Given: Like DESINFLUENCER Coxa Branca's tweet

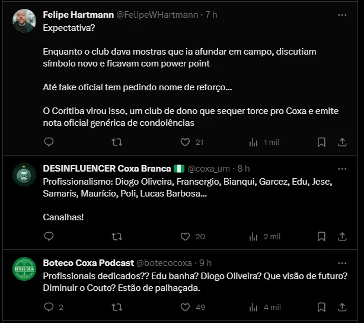Looking at the screenshot, I should (x=185, y=236).
